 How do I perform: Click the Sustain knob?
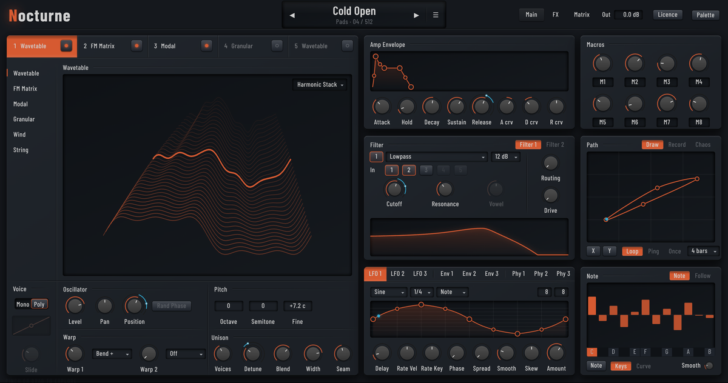456,107
